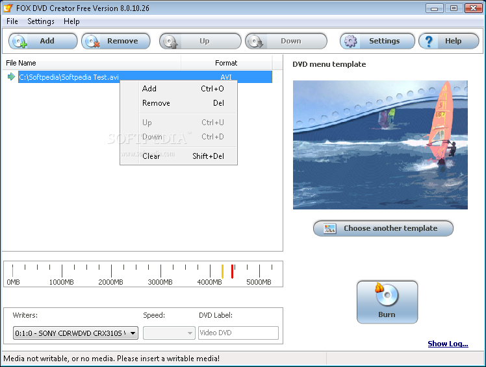Click the windsurfer DVD menu template preview
The image size is (486, 367).
[x=380, y=145]
